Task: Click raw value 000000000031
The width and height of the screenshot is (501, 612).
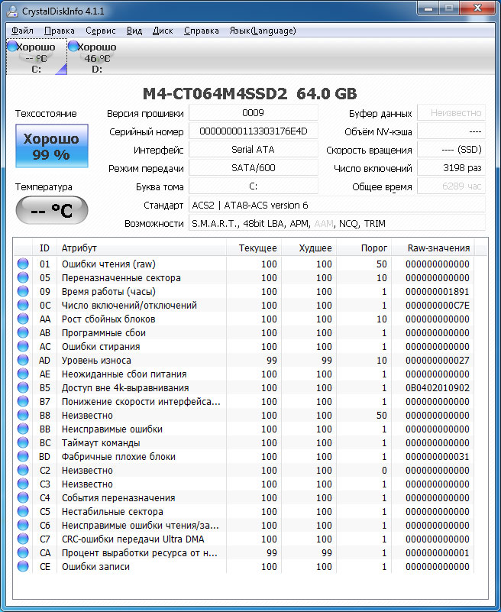Action: coord(437,456)
